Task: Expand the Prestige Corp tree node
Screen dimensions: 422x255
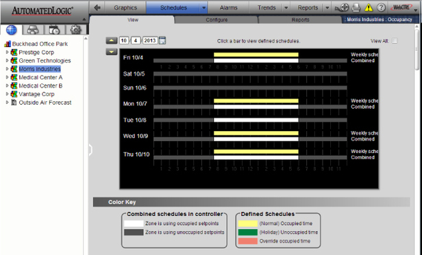Action: (8, 52)
